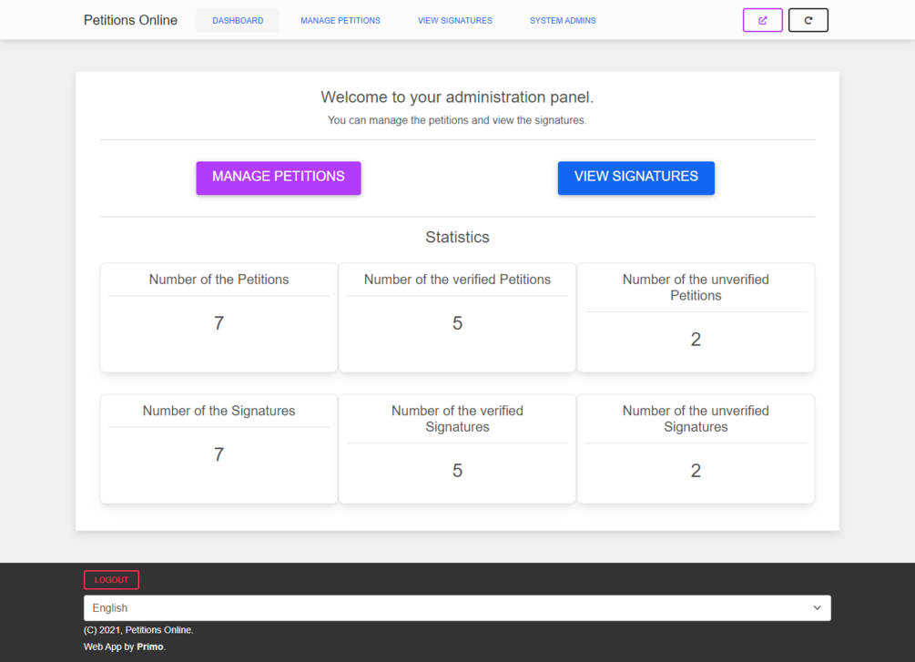The width and height of the screenshot is (915, 662).
Task: Switch to the System Admins nav item
Action: [563, 20]
